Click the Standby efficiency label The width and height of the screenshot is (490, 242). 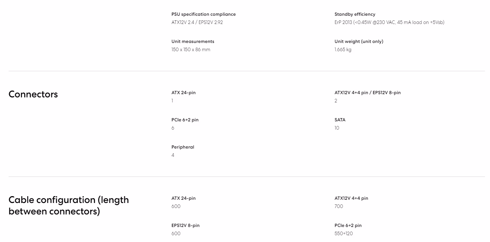(x=355, y=14)
